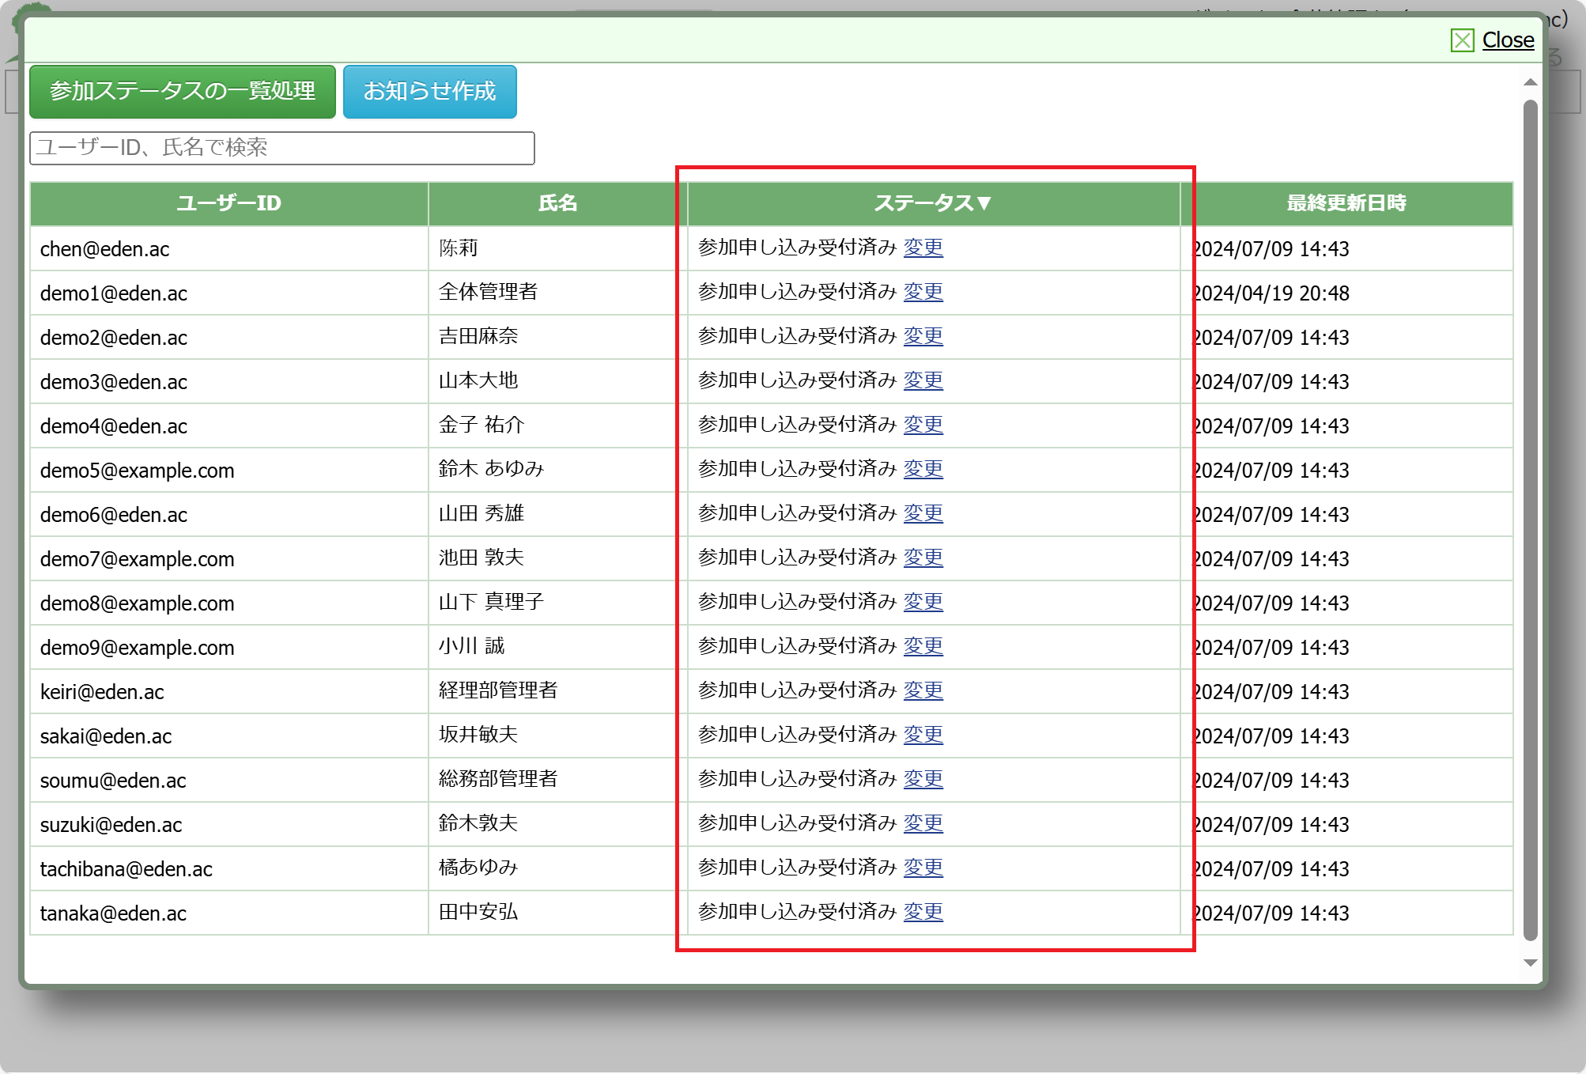The image size is (1586, 1074).
Task: Open 参加ステータスの一覧処理 batch processing
Action: click(x=183, y=92)
